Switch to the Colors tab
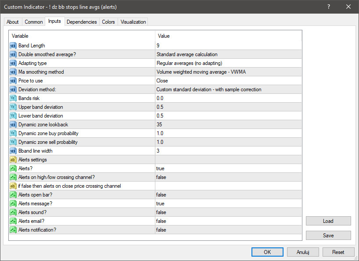Viewport: 359px width, 261px height. pos(108,22)
